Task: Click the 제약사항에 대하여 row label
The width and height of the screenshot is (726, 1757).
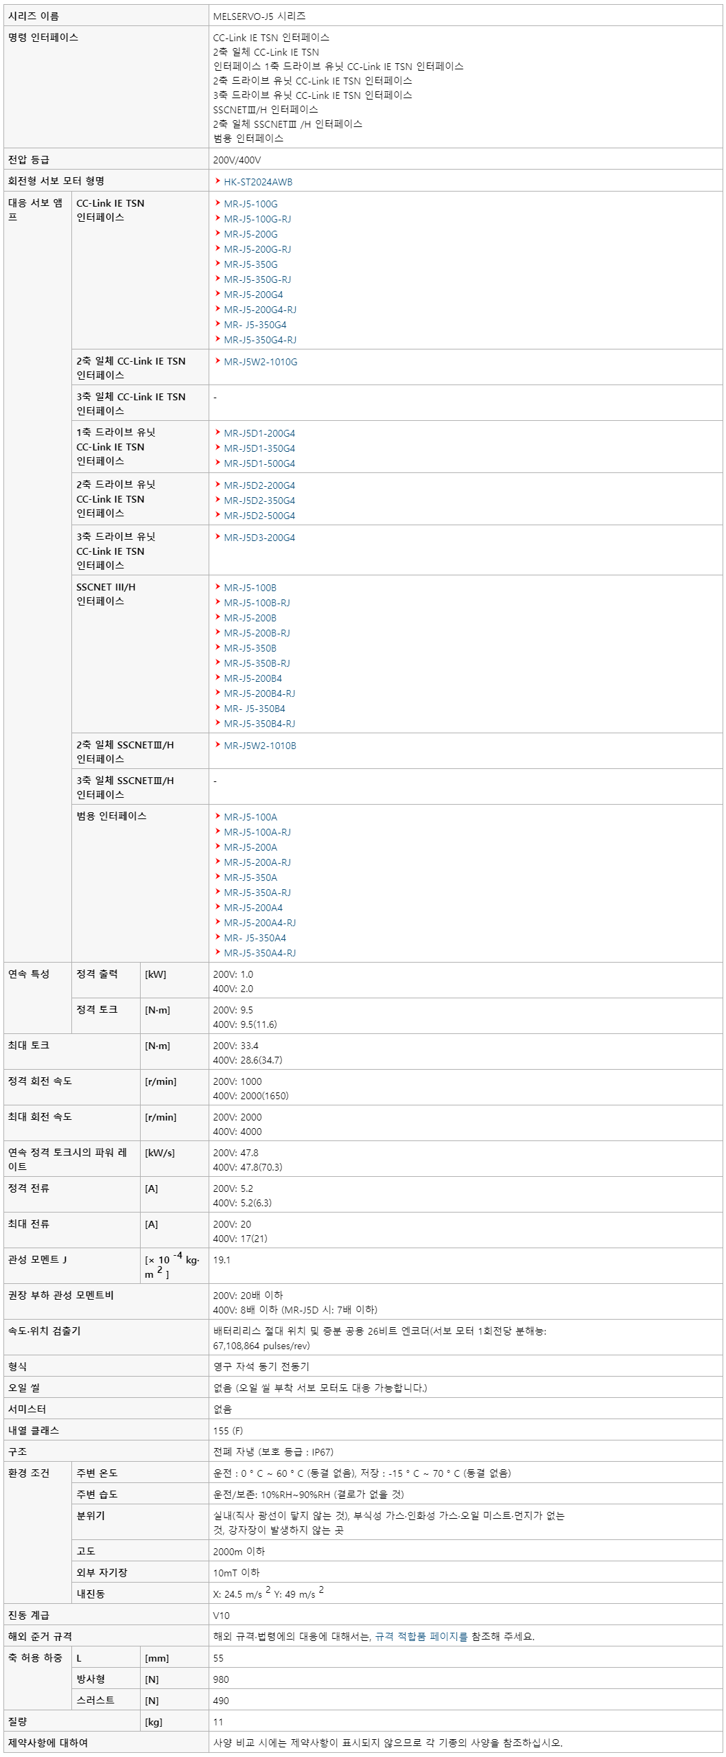Action: (48, 1743)
